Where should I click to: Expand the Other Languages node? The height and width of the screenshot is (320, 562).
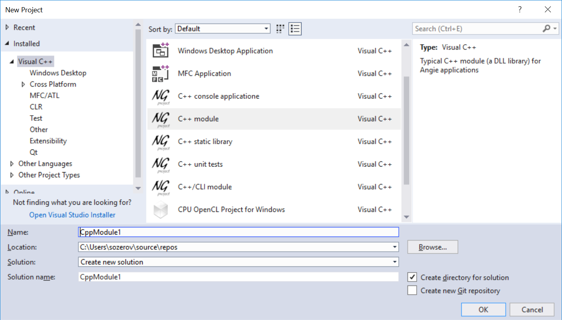pyautogui.click(x=12, y=164)
